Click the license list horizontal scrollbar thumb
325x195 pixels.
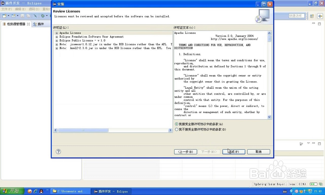pyautogui.click(x=83, y=130)
